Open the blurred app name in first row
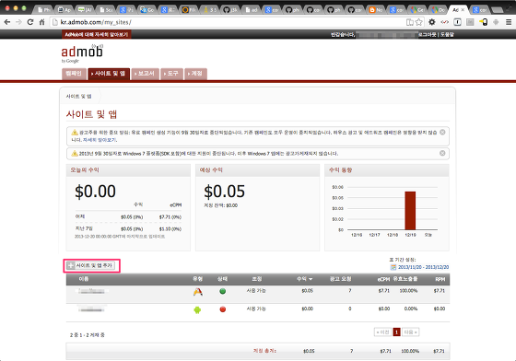The width and height of the screenshot is (516, 361). [x=92, y=291]
